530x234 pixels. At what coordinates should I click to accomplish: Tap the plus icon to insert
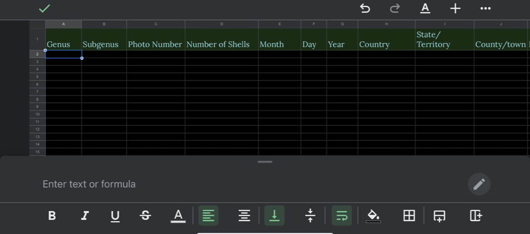coord(455,9)
